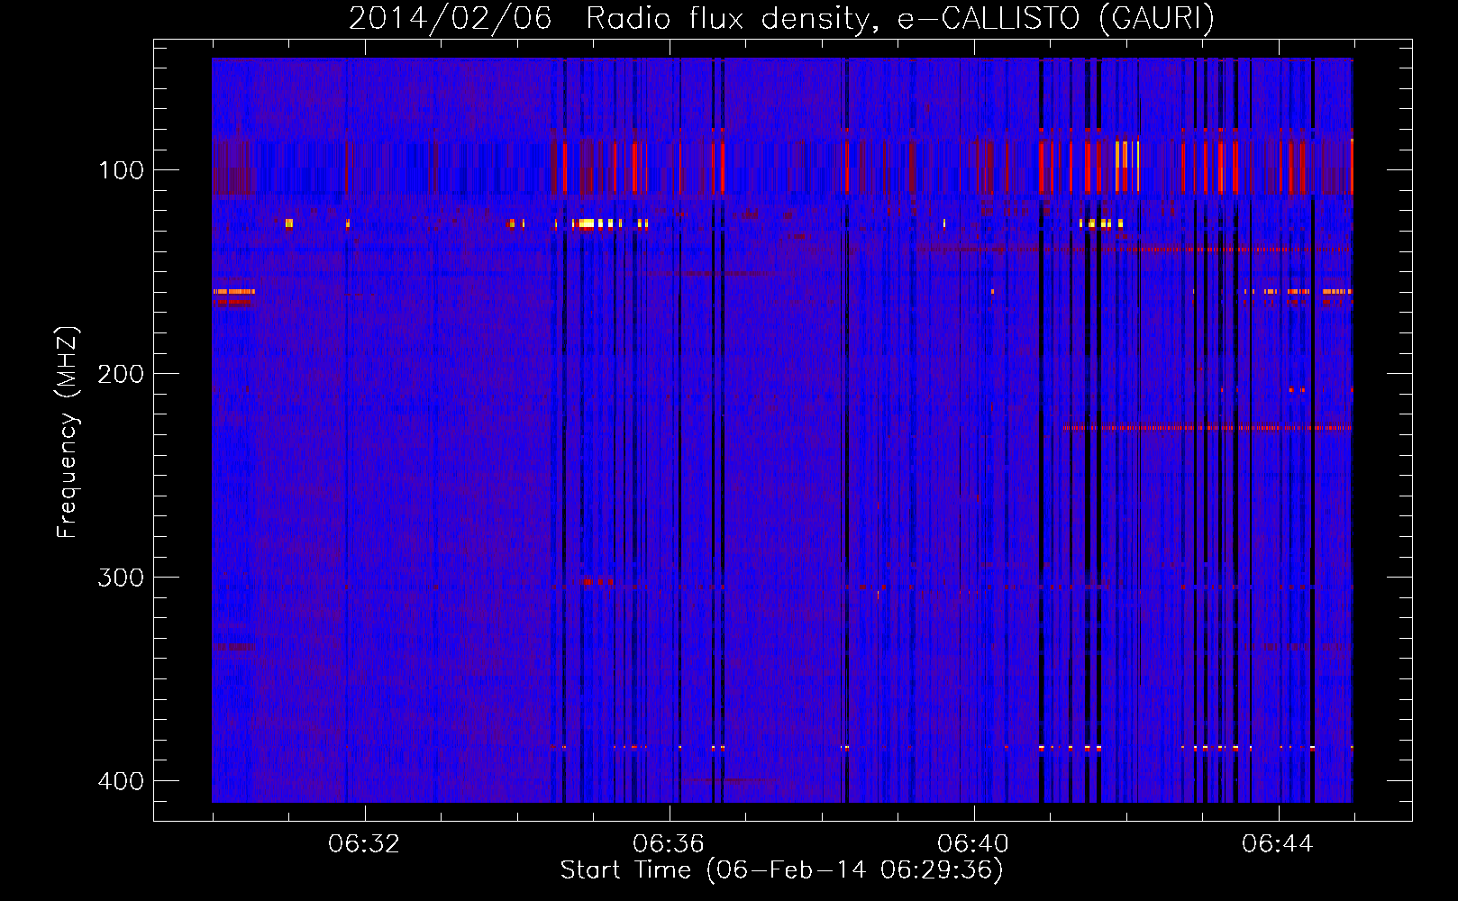Click the 06:36 time tick label
Viewport: 1458px width, 901px height.
click(669, 844)
